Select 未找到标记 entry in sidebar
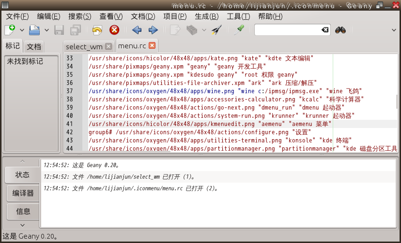401x243 pixels. tap(25, 61)
